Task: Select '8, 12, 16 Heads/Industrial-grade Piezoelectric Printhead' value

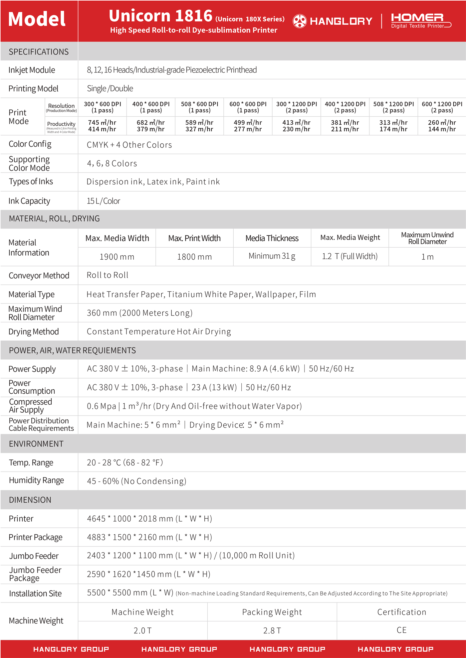Action: (x=172, y=70)
